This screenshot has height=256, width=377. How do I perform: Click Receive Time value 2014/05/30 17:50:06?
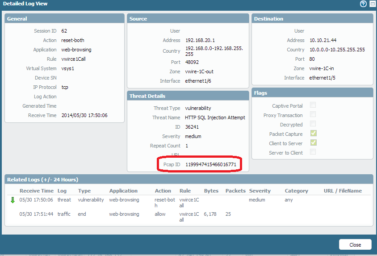(x=84, y=115)
